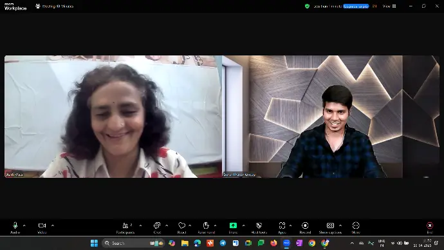
Task: Expand video options arrow beside Video
Action: click(x=53, y=226)
